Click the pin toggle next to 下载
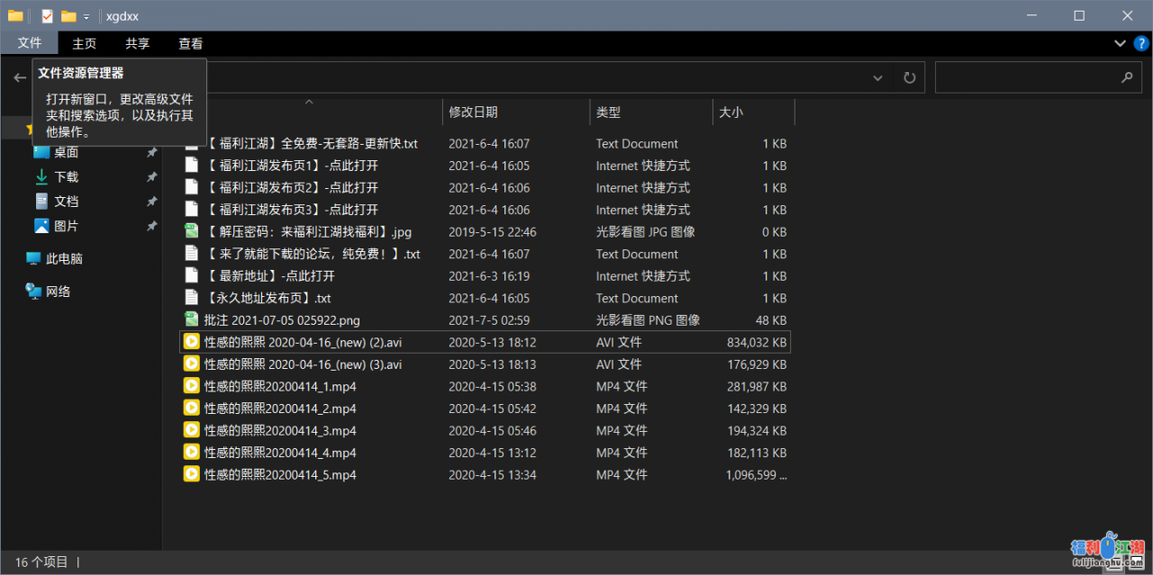1153x575 pixels. tap(151, 176)
